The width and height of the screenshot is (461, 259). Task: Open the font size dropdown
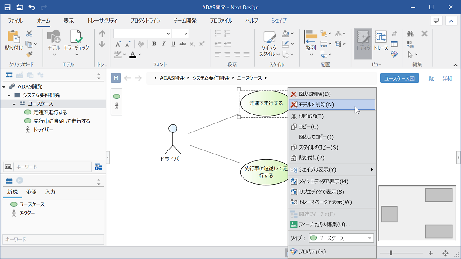click(185, 33)
